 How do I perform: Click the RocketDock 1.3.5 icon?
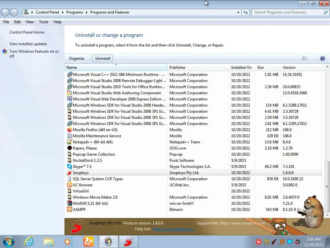69,160
